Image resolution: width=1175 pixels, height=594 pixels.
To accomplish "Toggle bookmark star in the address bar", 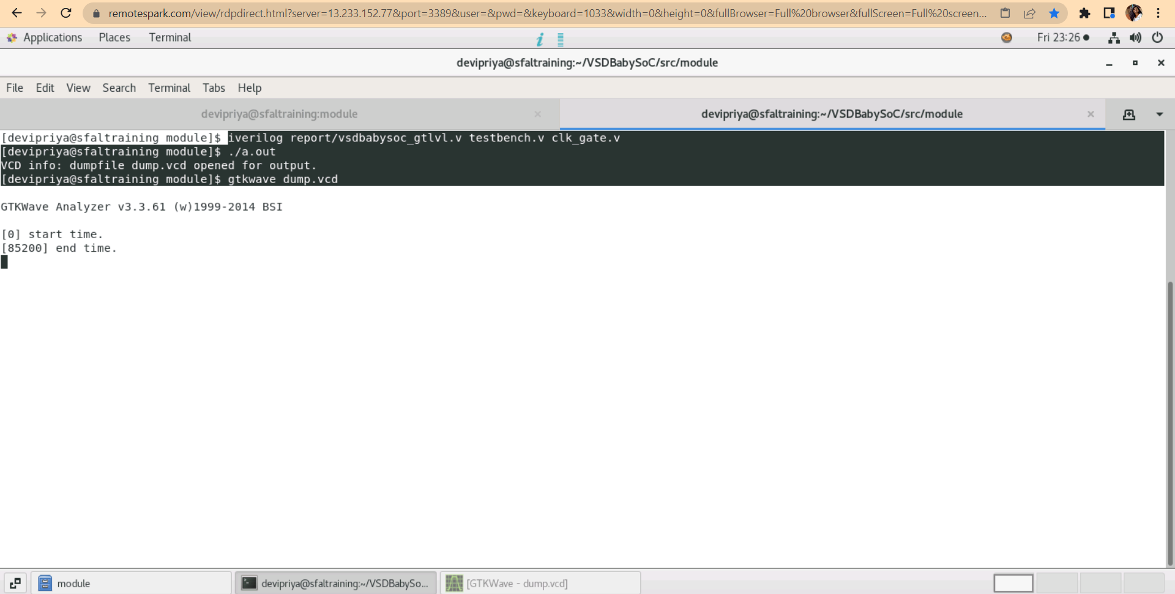I will point(1054,13).
